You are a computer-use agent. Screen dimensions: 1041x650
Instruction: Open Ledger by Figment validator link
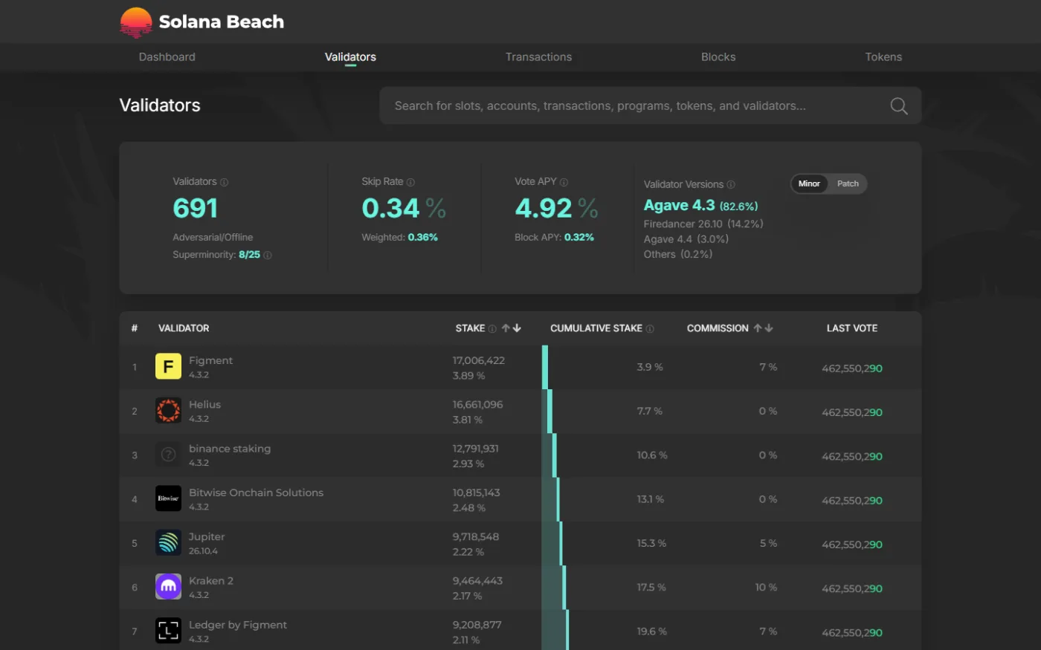tap(238, 625)
